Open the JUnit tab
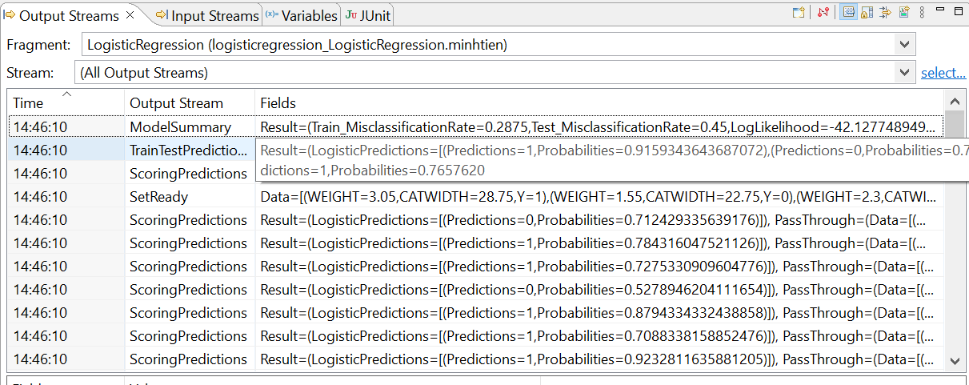 coord(369,15)
